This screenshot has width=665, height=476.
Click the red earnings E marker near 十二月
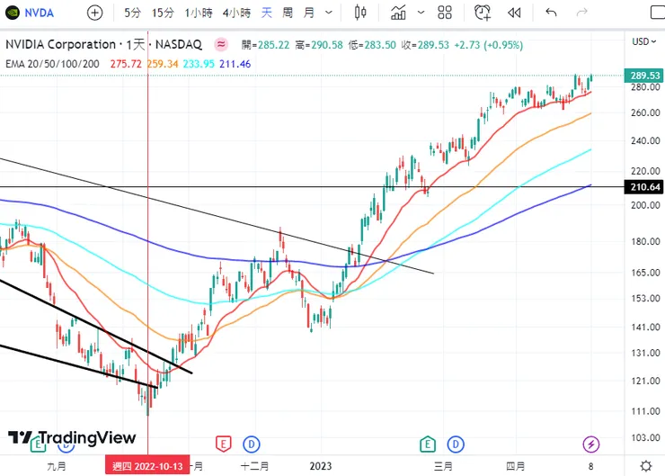[x=224, y=445]
